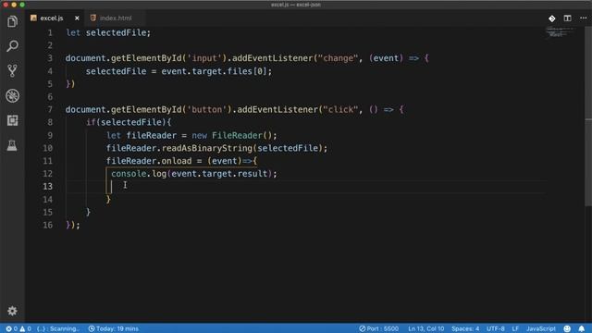Switch to the index.html tab
Image resolution: width=592 pixels, height=333 pixels.
[116, 18]
